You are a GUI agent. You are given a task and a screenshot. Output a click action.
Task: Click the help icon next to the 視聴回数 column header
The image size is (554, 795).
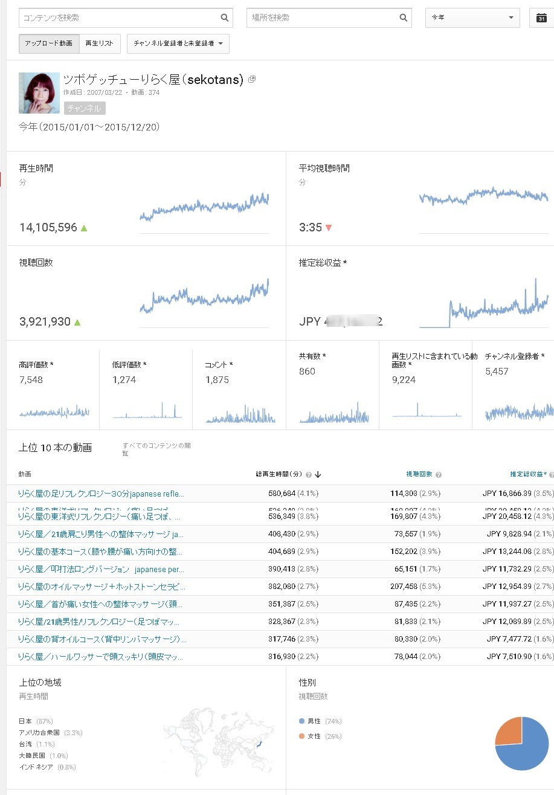tap(439, 475)
